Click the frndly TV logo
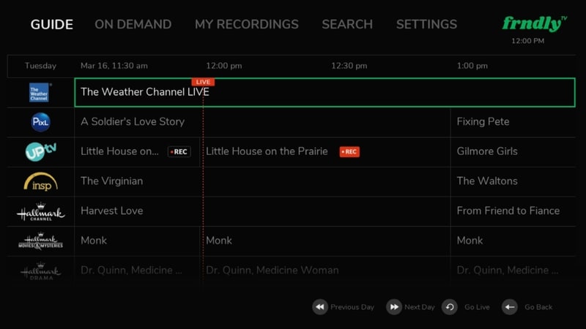Screen dimensions: 586x329 (535, 23)
